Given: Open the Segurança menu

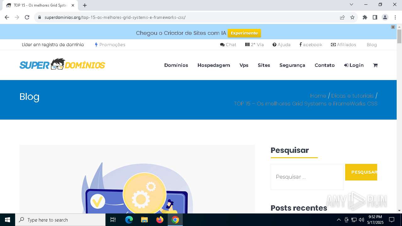Looking at the screenshot, I should [x=292, y=65].
